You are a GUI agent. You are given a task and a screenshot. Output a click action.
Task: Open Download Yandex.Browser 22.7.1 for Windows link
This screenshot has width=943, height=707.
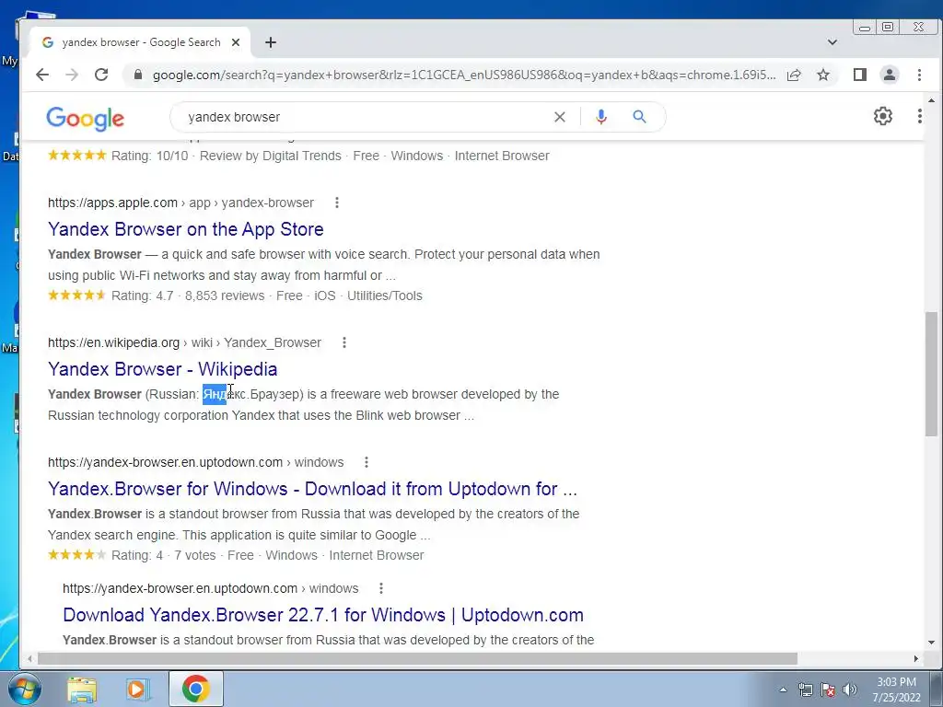click(323, 615)
